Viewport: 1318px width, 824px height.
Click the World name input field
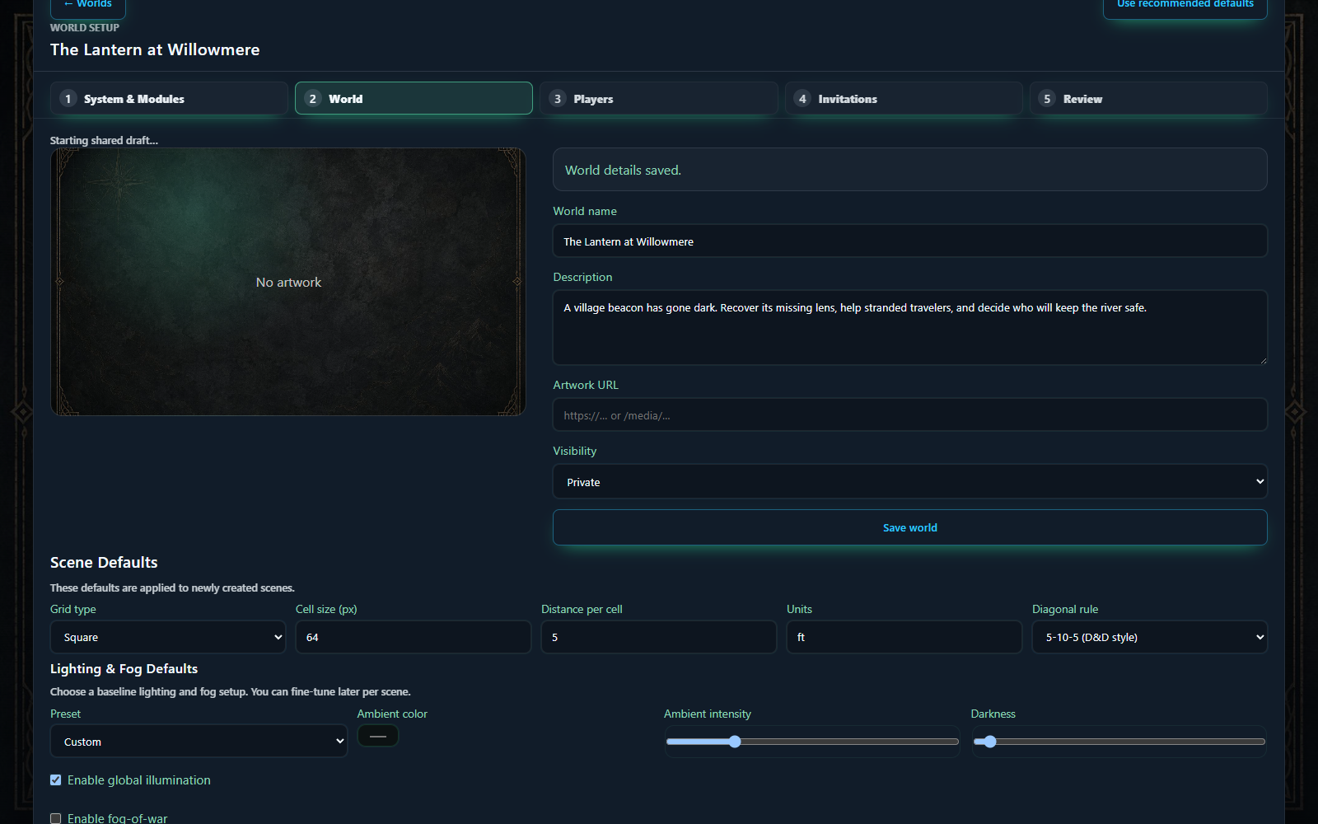910,241
